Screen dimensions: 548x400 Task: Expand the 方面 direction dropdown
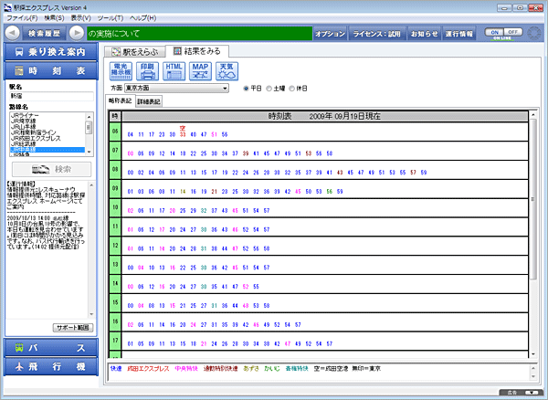click(x=225, y=89)
